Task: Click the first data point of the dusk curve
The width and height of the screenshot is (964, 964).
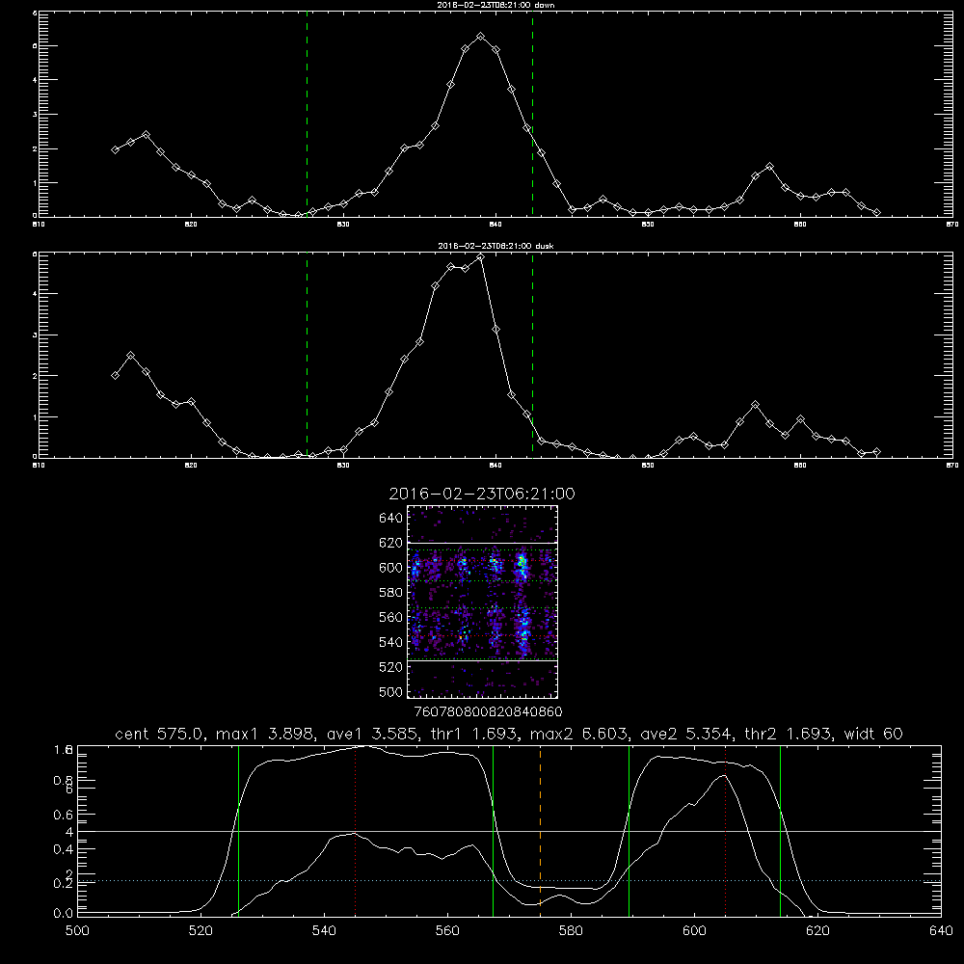Action: [x=116, y=376]
